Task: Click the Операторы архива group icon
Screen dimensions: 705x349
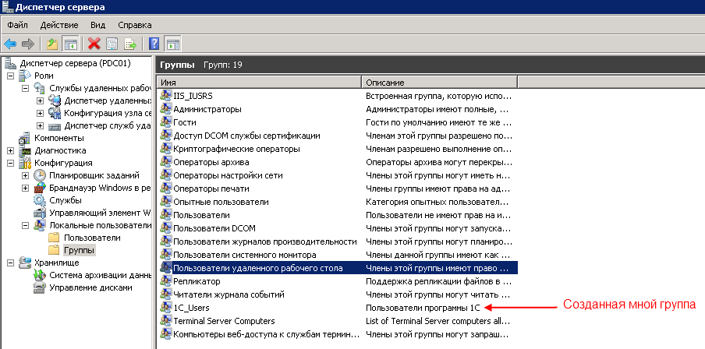Action: click(165, 162)
